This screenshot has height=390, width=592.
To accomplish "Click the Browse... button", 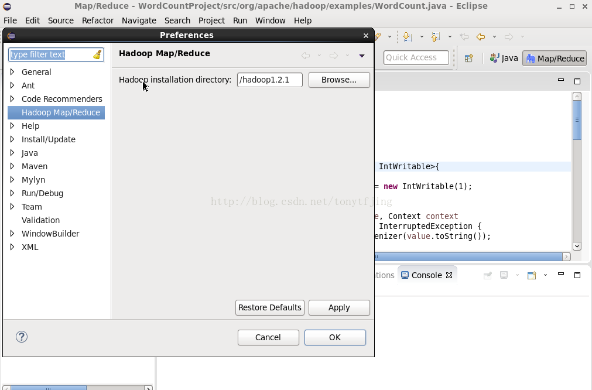I will 339,80.
